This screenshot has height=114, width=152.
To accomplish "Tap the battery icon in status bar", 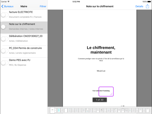I will pyautogui.click(x=149, y=2).
